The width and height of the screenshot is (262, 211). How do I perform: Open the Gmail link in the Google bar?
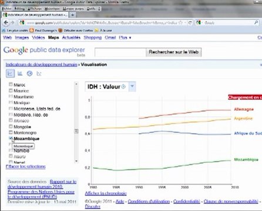pos(110,38)
